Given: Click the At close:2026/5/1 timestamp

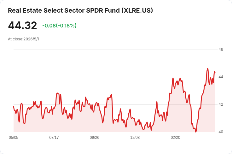Looking at the screenshot, I should click(24, 39).
